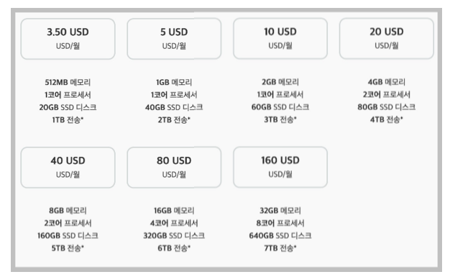Image resolution: width=450 pixels, height=277 pixels.
Task: Select the 10 USD plan card
Action: [280, 39]
